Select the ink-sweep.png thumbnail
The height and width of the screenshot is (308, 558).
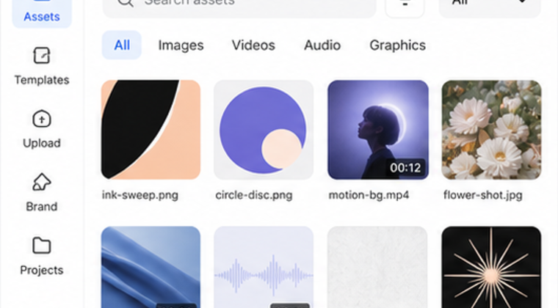pyautogui.click(x=151, y=130)
